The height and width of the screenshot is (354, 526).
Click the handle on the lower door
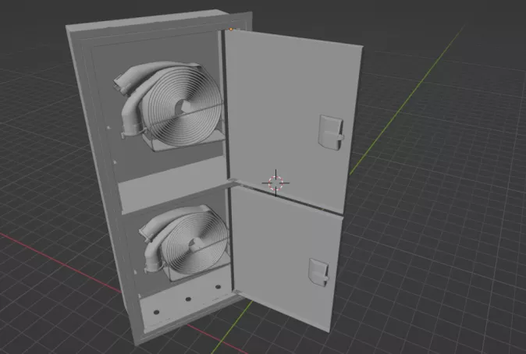click(x=319, y=271)
